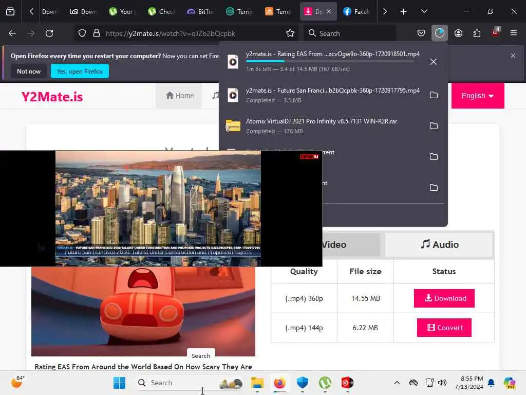
Task: Open Firefox from the taskbar
Action: [x=280, y=383]
